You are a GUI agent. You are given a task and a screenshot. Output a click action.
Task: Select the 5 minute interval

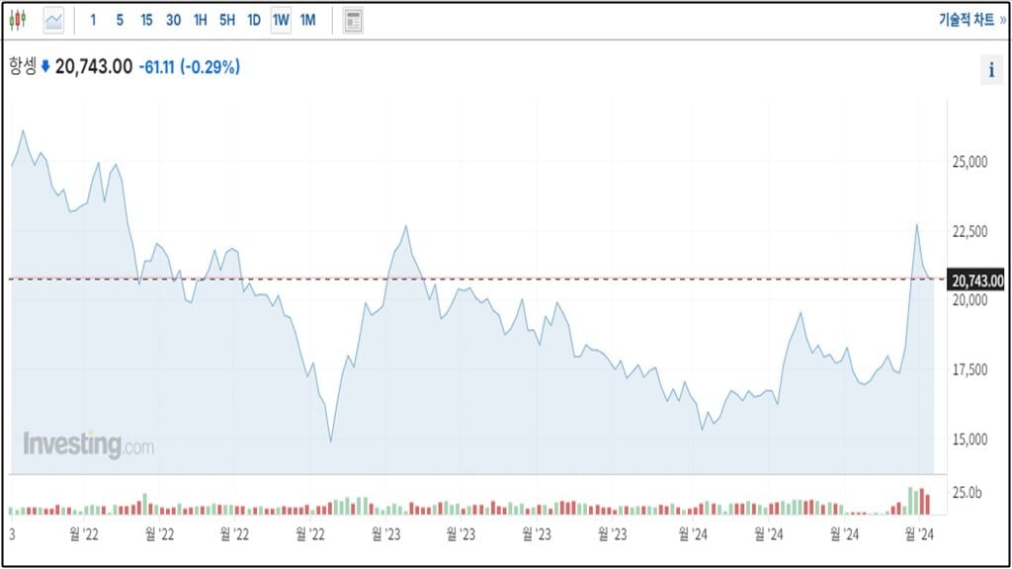120,20
